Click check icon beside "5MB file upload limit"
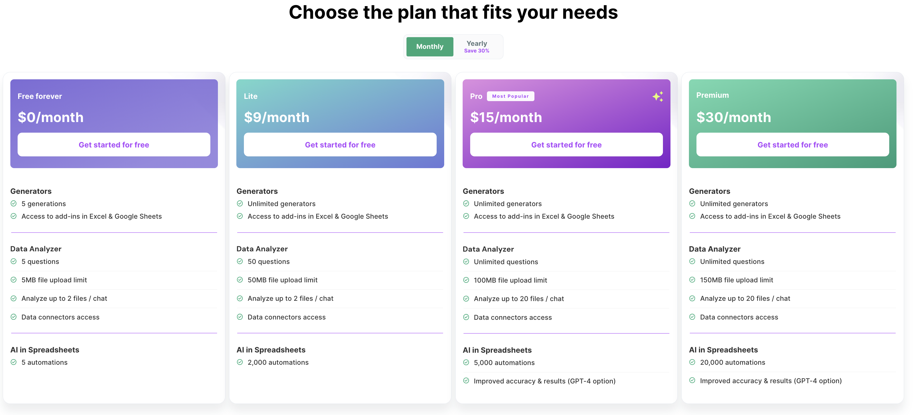The image size is (918, 415). (x=13, y=280)
